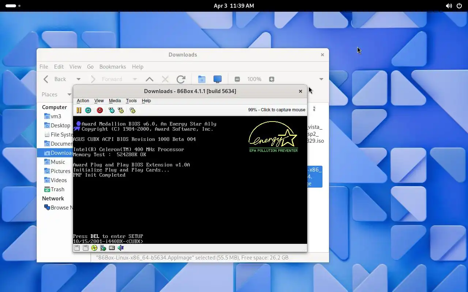Screen dimensions: 468x292
Task: Open the Edit menu in Downloads window
Action: pyautogui.click(x=59, y=67)
